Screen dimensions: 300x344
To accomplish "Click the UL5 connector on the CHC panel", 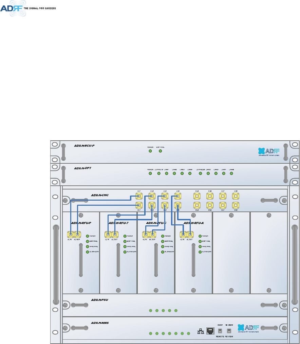I will click(x=197, y=196).
